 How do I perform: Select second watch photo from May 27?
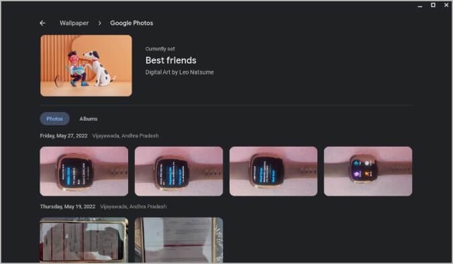pyautogui.click(x=179, y=172)
